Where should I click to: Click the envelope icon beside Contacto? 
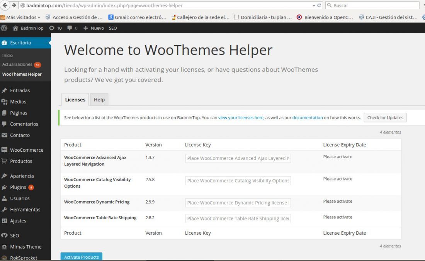pyautogui.click(x=4, y=135)
